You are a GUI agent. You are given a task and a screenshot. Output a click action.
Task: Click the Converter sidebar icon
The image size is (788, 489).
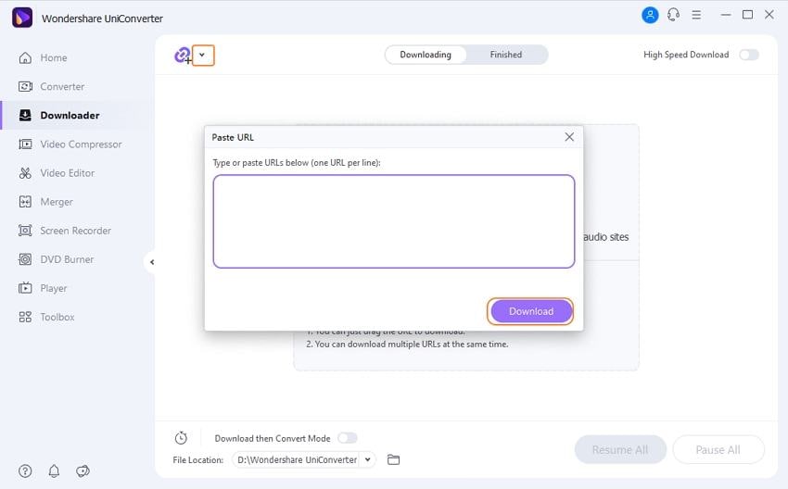25,86
